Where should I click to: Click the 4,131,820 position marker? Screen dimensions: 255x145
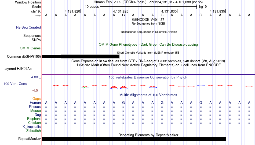tap(73, 11)
